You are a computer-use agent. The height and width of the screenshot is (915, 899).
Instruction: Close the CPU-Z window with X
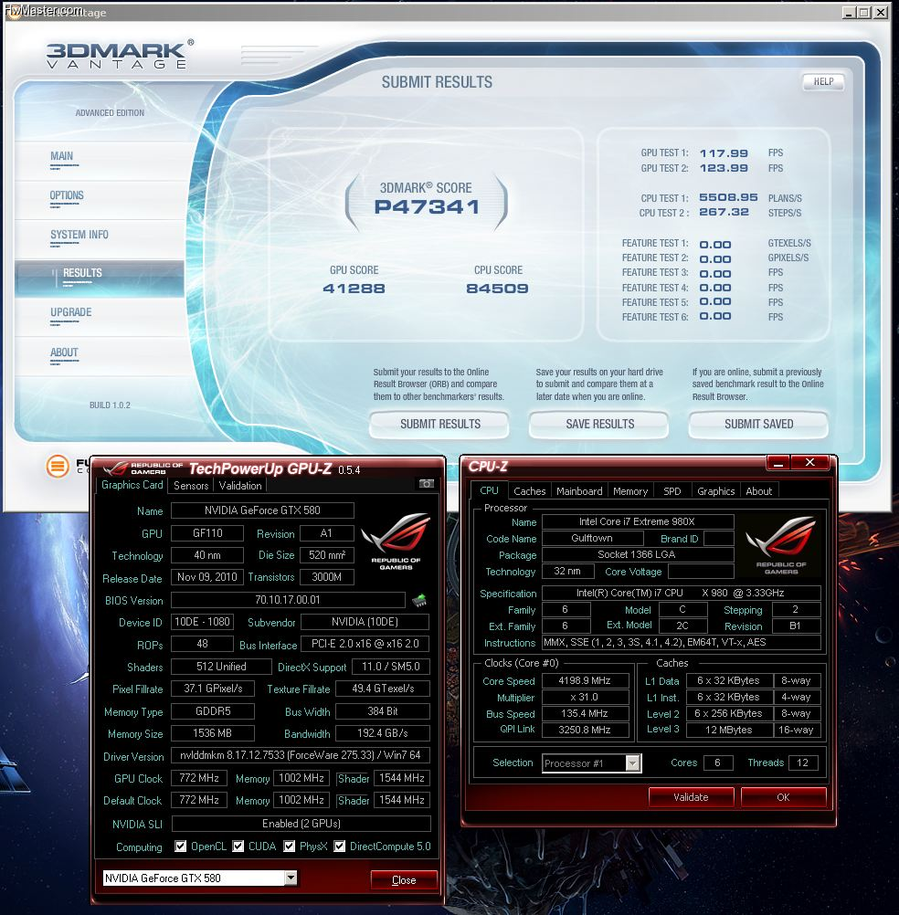tap(809, 463)
